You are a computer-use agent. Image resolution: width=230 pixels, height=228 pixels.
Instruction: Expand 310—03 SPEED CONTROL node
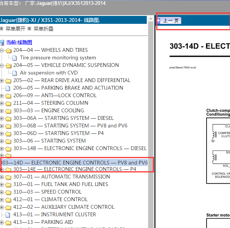point(2,192)
